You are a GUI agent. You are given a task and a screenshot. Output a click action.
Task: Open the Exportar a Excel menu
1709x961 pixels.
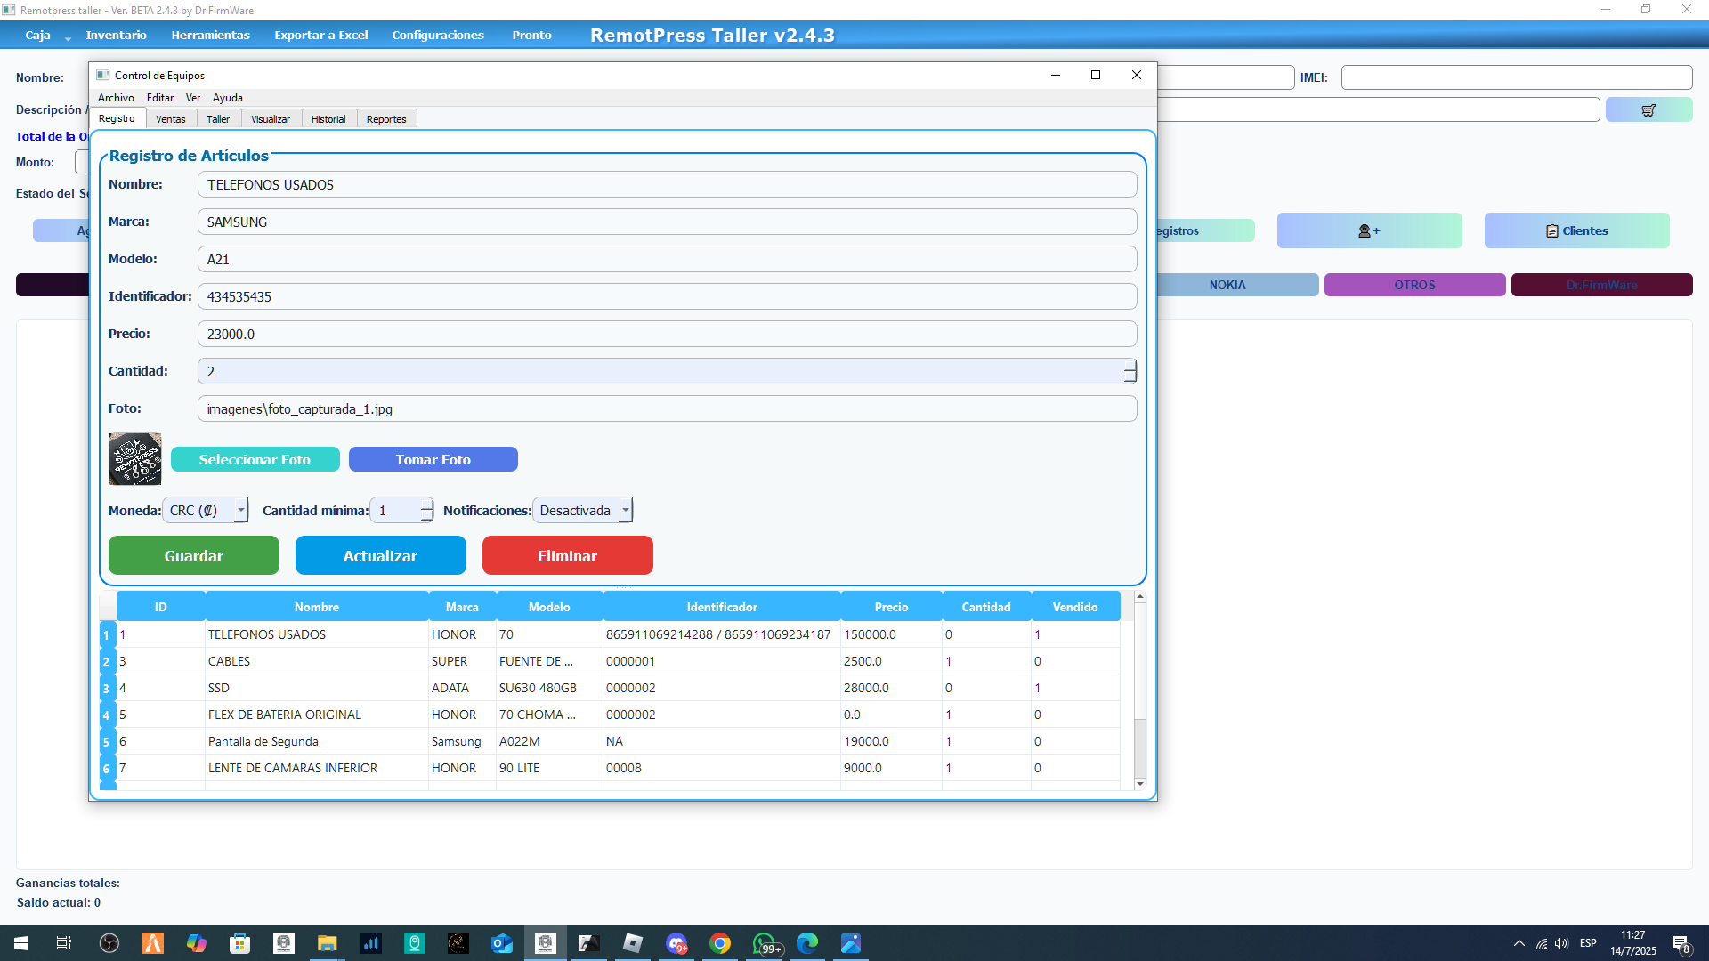click(x=320, y=36)
